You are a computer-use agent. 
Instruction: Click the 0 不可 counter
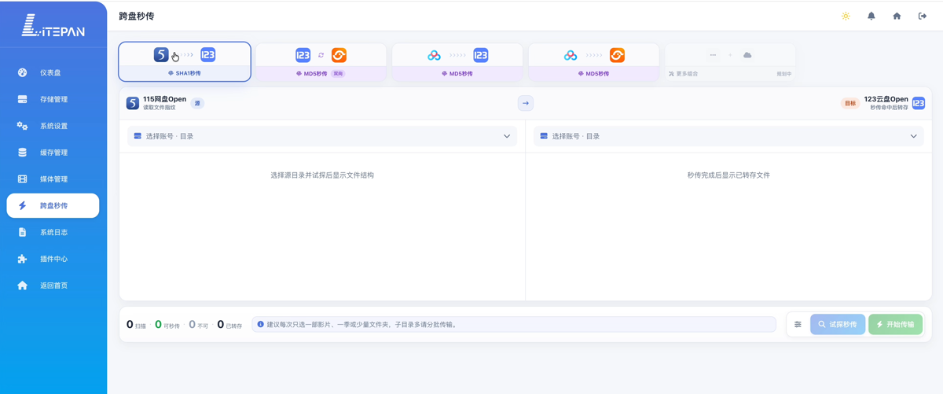(198, 324)
